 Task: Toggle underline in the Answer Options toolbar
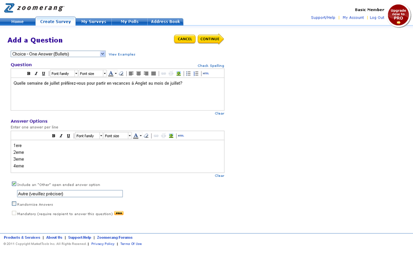coord(68,135)
